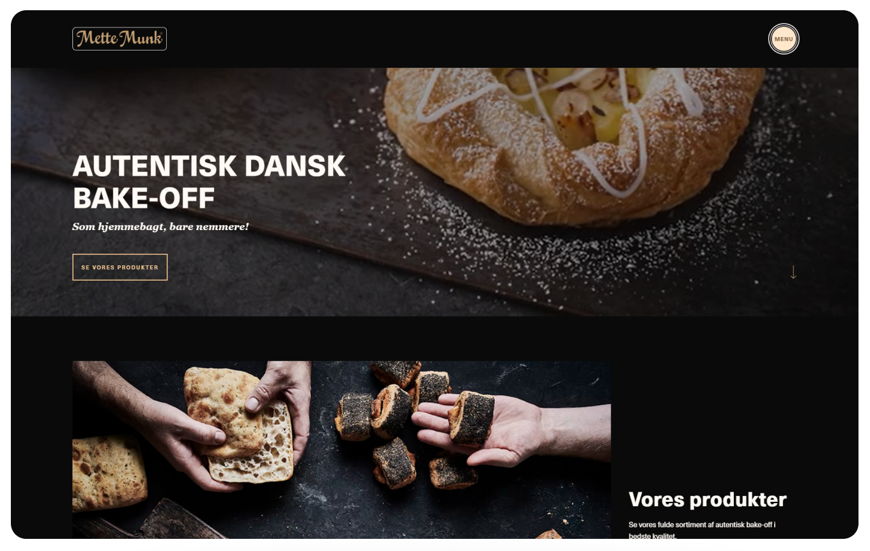Click the SE VORES PRODUKTER button
This screenshot has height=551, width=870.
point(120,267)
